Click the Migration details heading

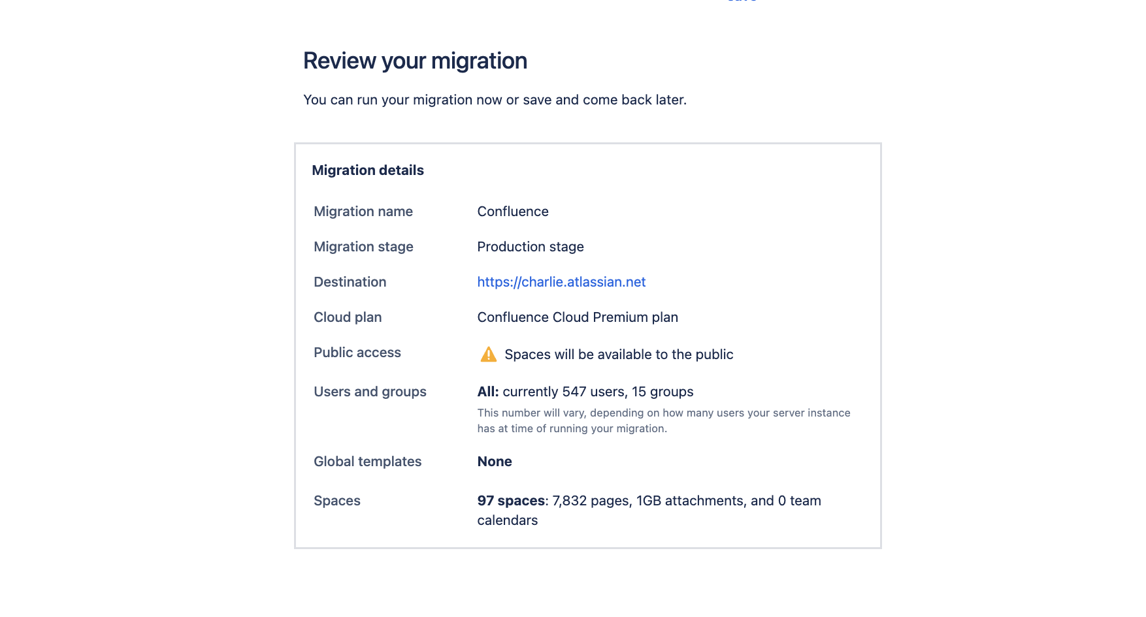[x=368, y=170]
